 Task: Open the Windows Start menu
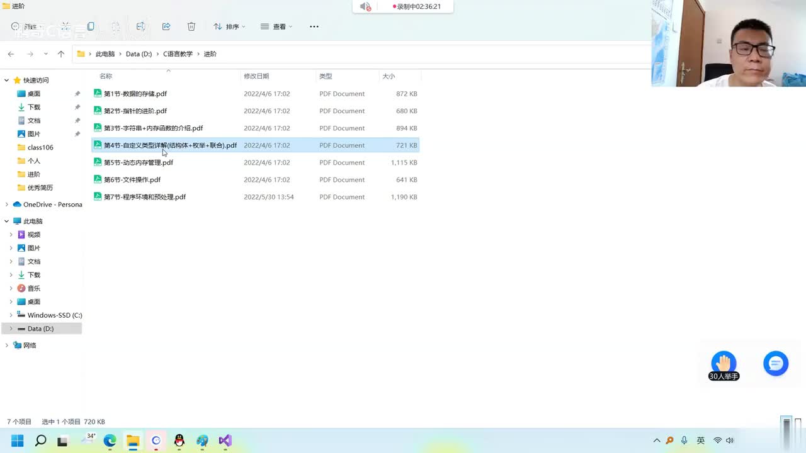(17, 440)
